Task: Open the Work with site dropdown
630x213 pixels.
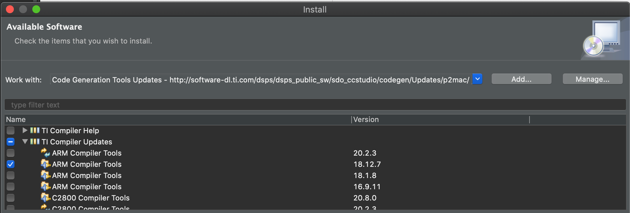Action: [x=477, y=79]
